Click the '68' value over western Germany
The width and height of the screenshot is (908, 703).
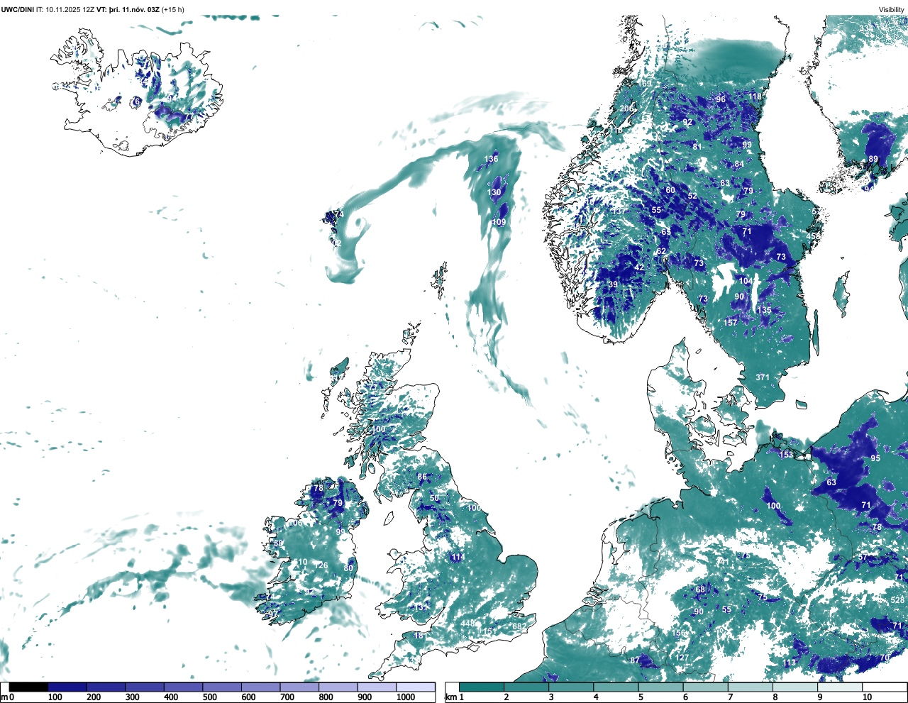(700, 589)
